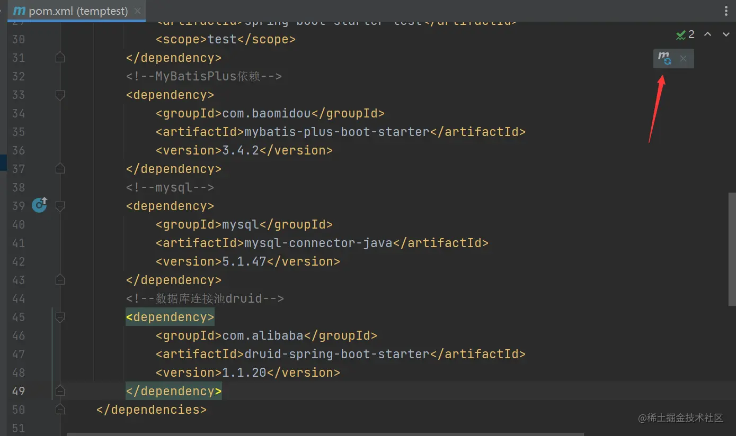Collapse the fold marker on line 49

(60, 390)
